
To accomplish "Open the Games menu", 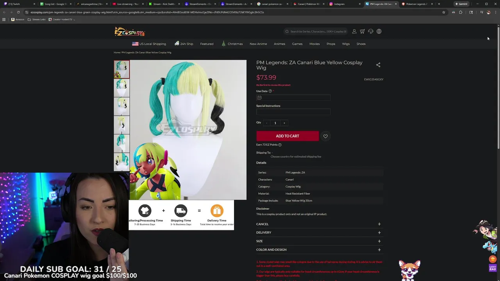I will 297,44.
